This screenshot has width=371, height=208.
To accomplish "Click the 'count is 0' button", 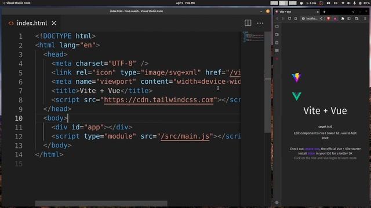I will tap(325, 127).
